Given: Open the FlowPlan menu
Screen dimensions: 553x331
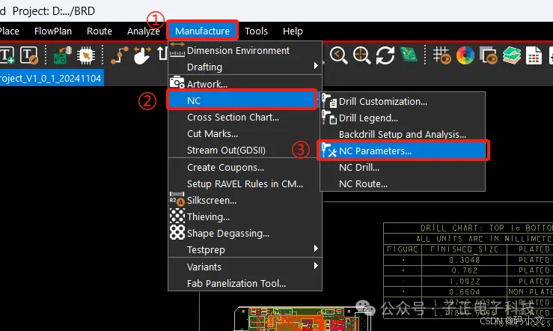Looking at the screenshot, I should pyautogui.click(x=53, y=31).
